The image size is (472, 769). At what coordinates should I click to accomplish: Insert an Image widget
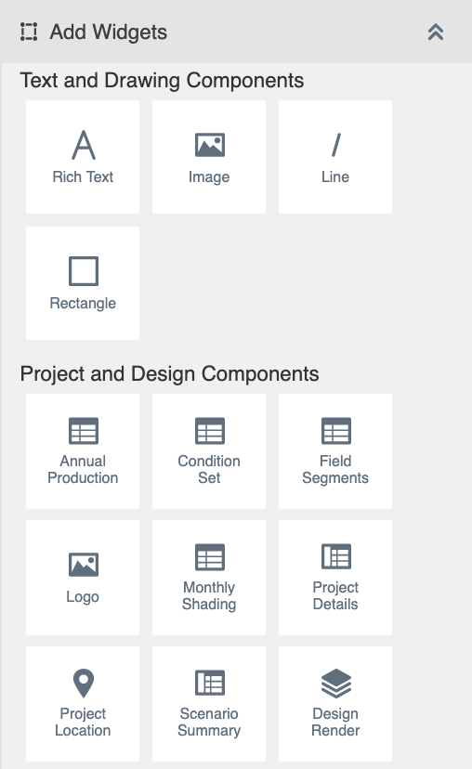[209, 157]
